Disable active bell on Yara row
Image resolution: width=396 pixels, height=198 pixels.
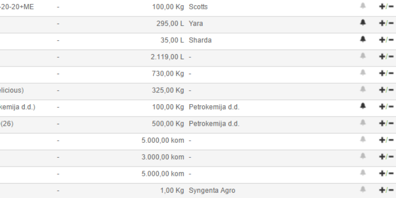(x=362, y=23)
